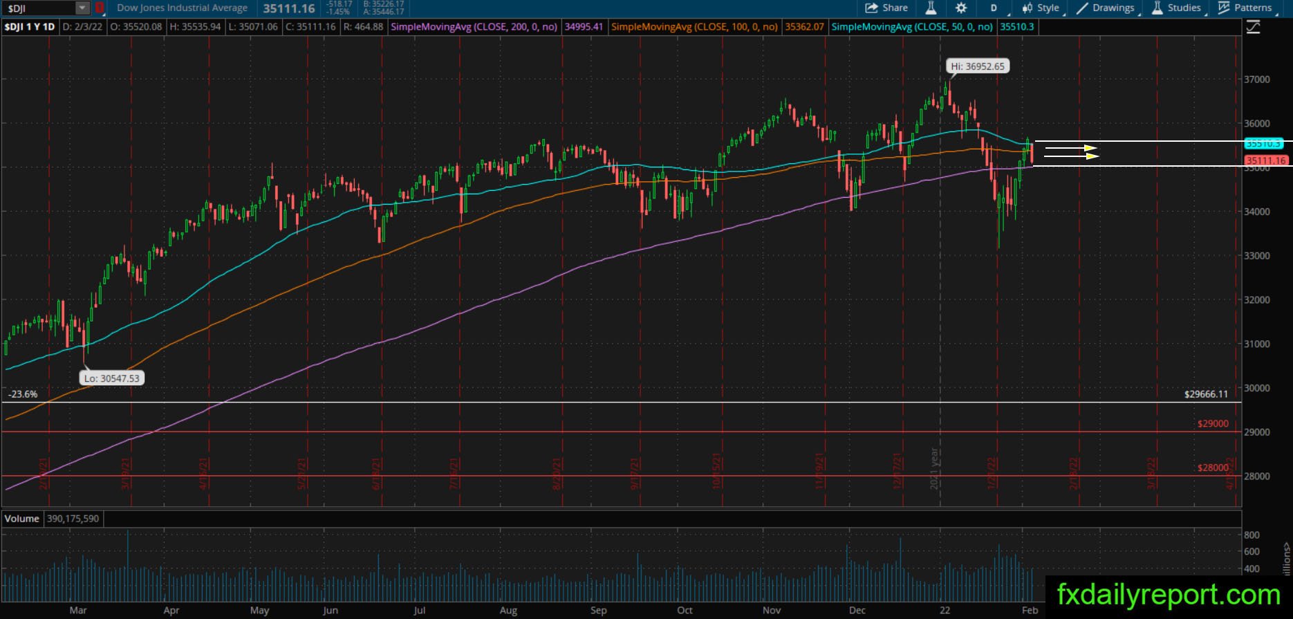Click the chart scale icon above the price axis
Screen dimensions: 1293x619
pos(1253,27)
